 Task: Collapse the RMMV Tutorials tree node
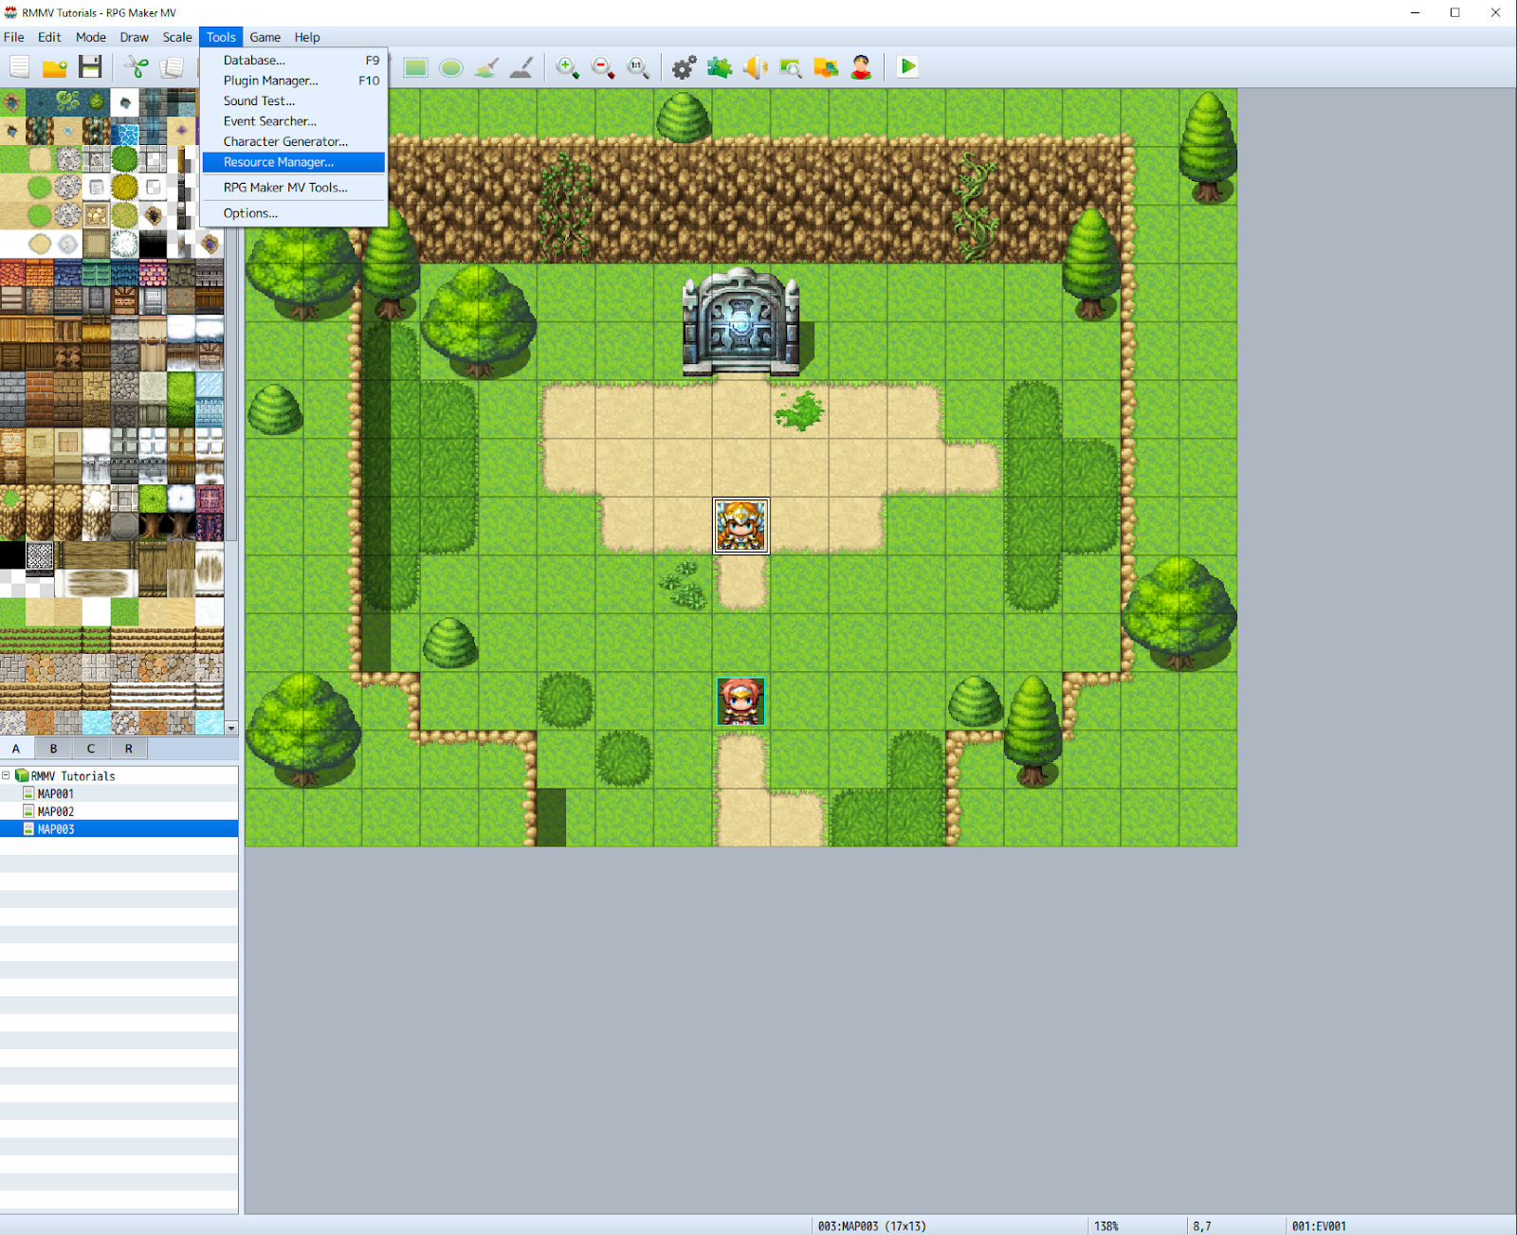6,775
